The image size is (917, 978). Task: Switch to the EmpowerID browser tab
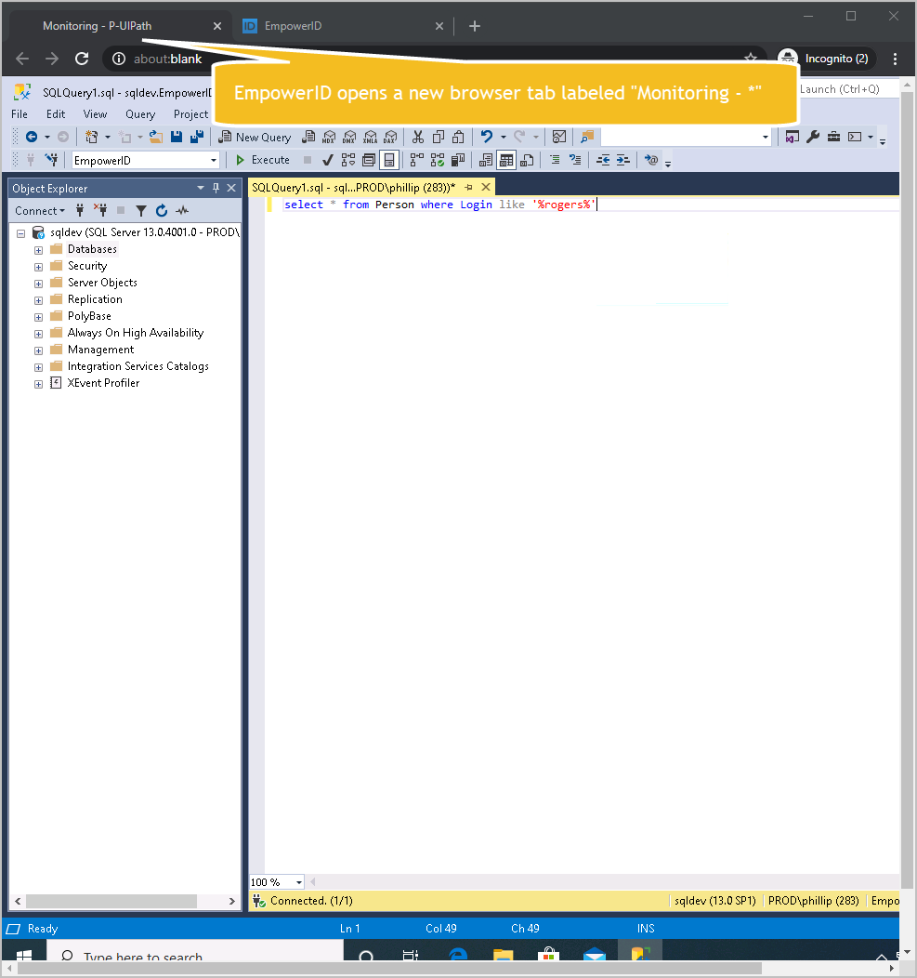(x=297, y=26)
